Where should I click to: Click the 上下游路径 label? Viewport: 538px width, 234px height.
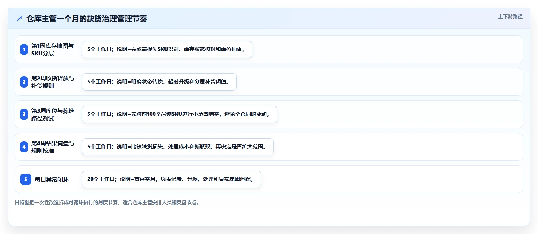510,17
